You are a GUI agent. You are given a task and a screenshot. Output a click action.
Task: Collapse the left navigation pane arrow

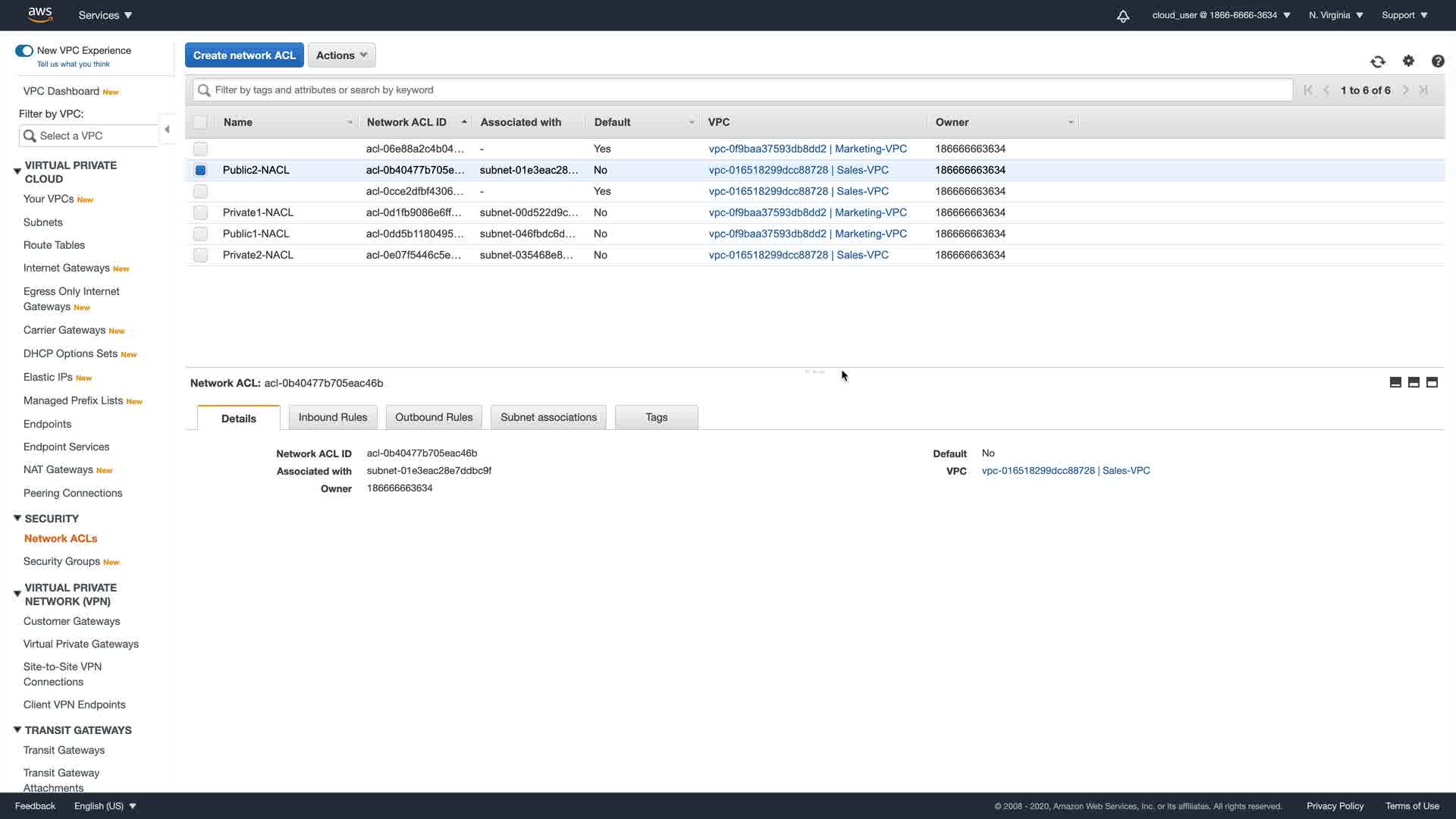click(167, 130)
